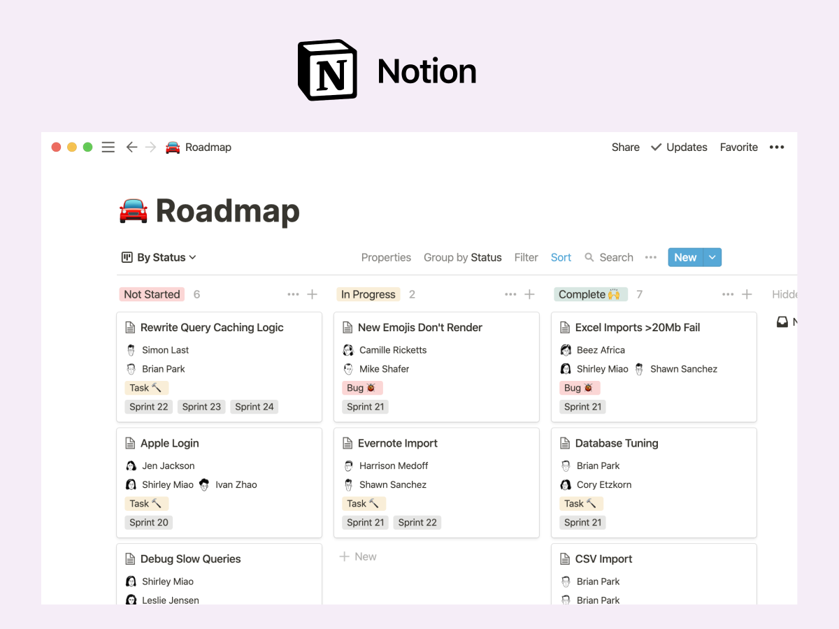Click the blue New button
The height and width of the screenshot is (629, 839).
pos(685,258)
